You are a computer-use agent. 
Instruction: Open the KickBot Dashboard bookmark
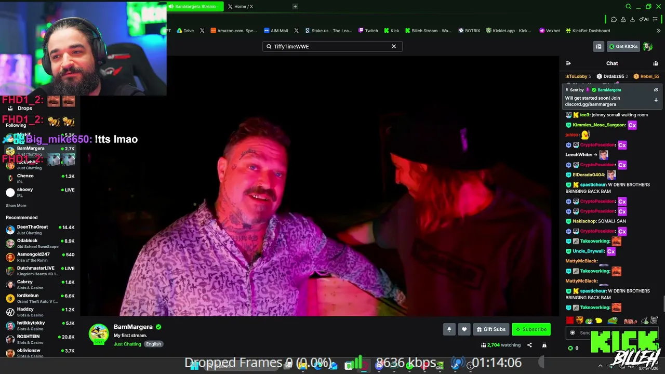click(x=588, y=31)
